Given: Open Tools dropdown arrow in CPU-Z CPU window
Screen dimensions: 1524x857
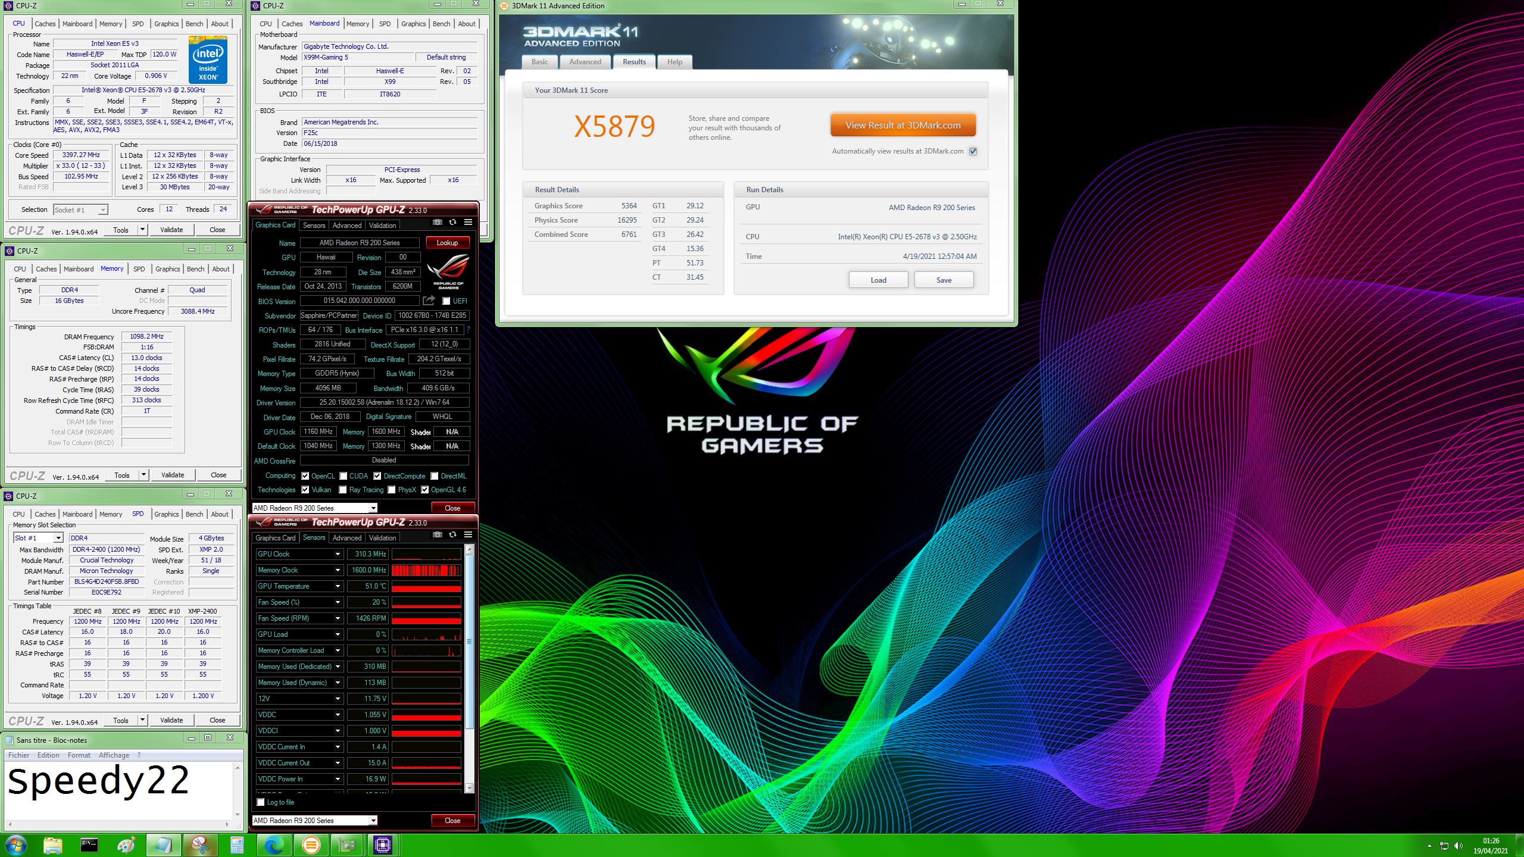Looking at the screenshot, I should 142,230.
